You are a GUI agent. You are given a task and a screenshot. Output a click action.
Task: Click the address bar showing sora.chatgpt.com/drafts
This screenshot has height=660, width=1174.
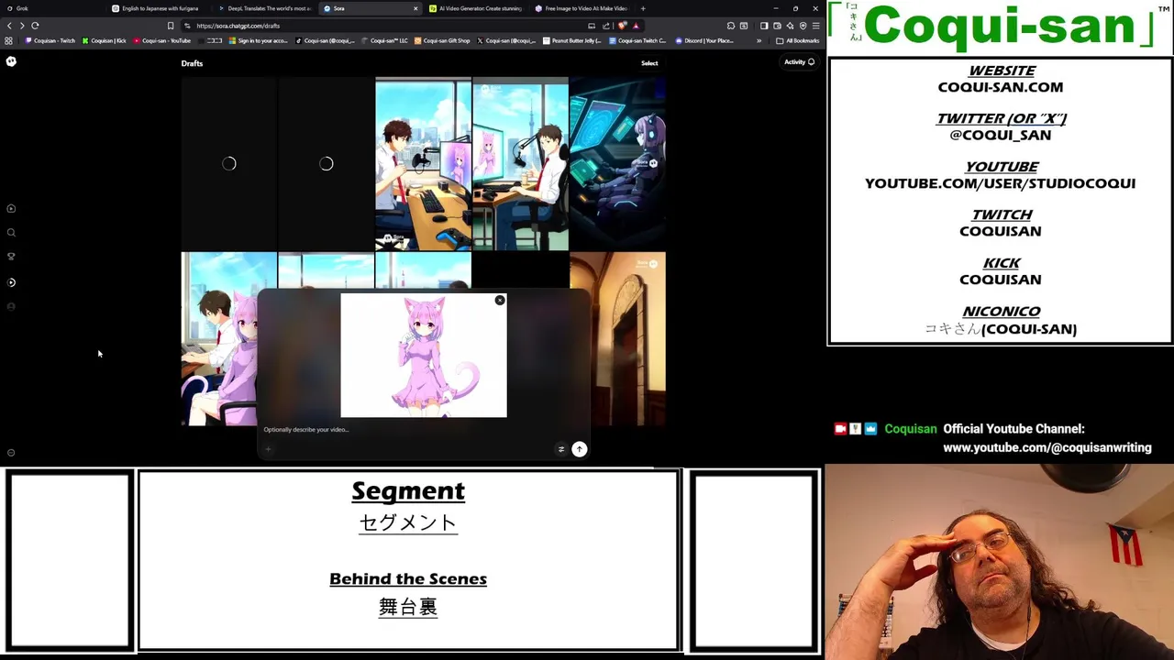pos(385,26)
